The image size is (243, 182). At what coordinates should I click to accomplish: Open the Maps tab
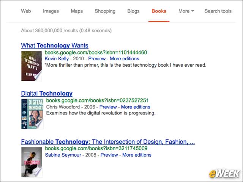(x=77, y=11)
